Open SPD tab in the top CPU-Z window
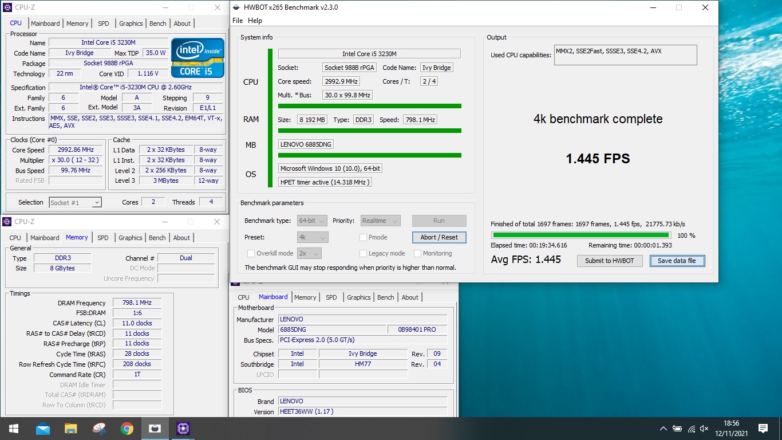The image size is (782, 440). click(104, 23)
